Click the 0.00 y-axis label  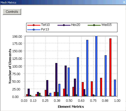[15, 97]
